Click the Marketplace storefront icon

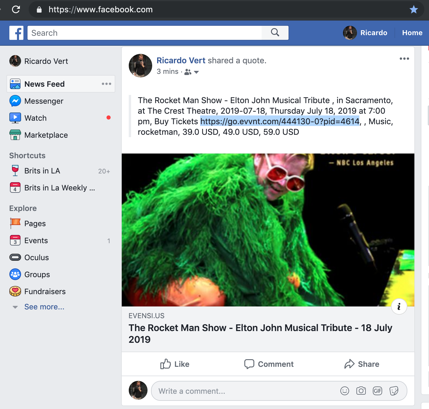15,135
